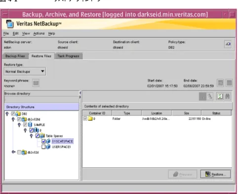
Task: Open the end date calendar icon
Action: (x=229, y=83)
